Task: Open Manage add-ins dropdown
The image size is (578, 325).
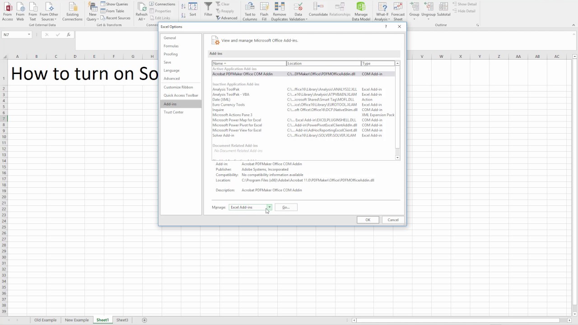Action: click(269, 207)
